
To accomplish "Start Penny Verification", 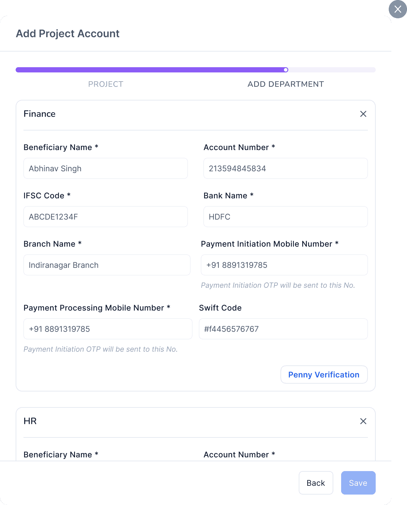I will 324,375.
